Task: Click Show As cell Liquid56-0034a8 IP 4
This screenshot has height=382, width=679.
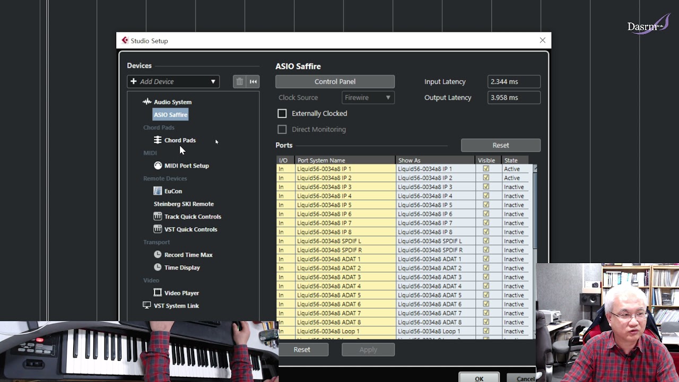Action: [x=435, y=196]
